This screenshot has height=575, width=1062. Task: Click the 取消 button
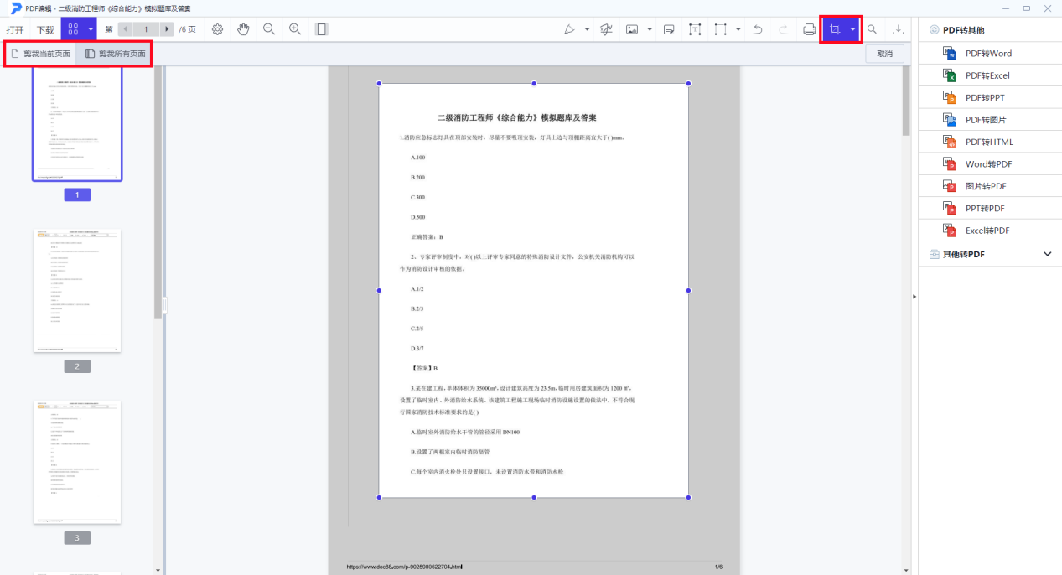884,54
